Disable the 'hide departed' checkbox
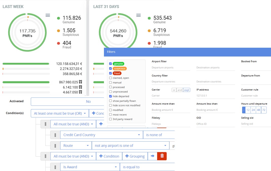This screenshot has width=271, height=171. click(x=111, y=96)
